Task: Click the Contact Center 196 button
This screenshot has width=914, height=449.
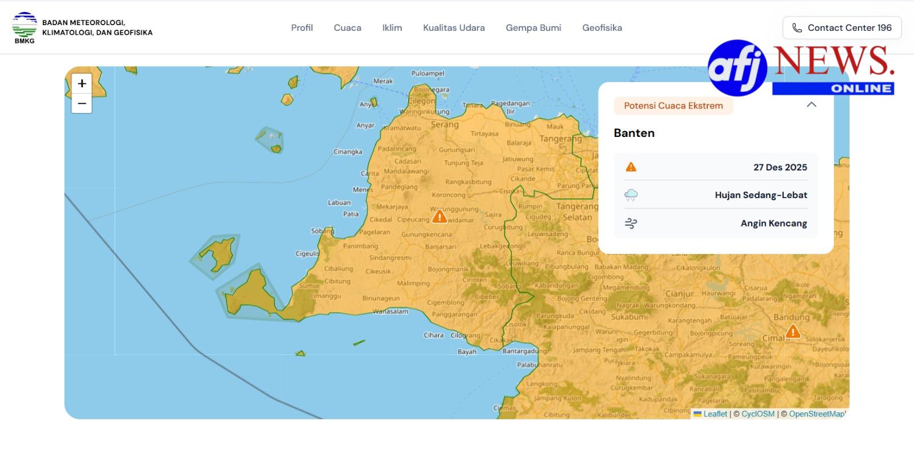Action: [842, 28]
